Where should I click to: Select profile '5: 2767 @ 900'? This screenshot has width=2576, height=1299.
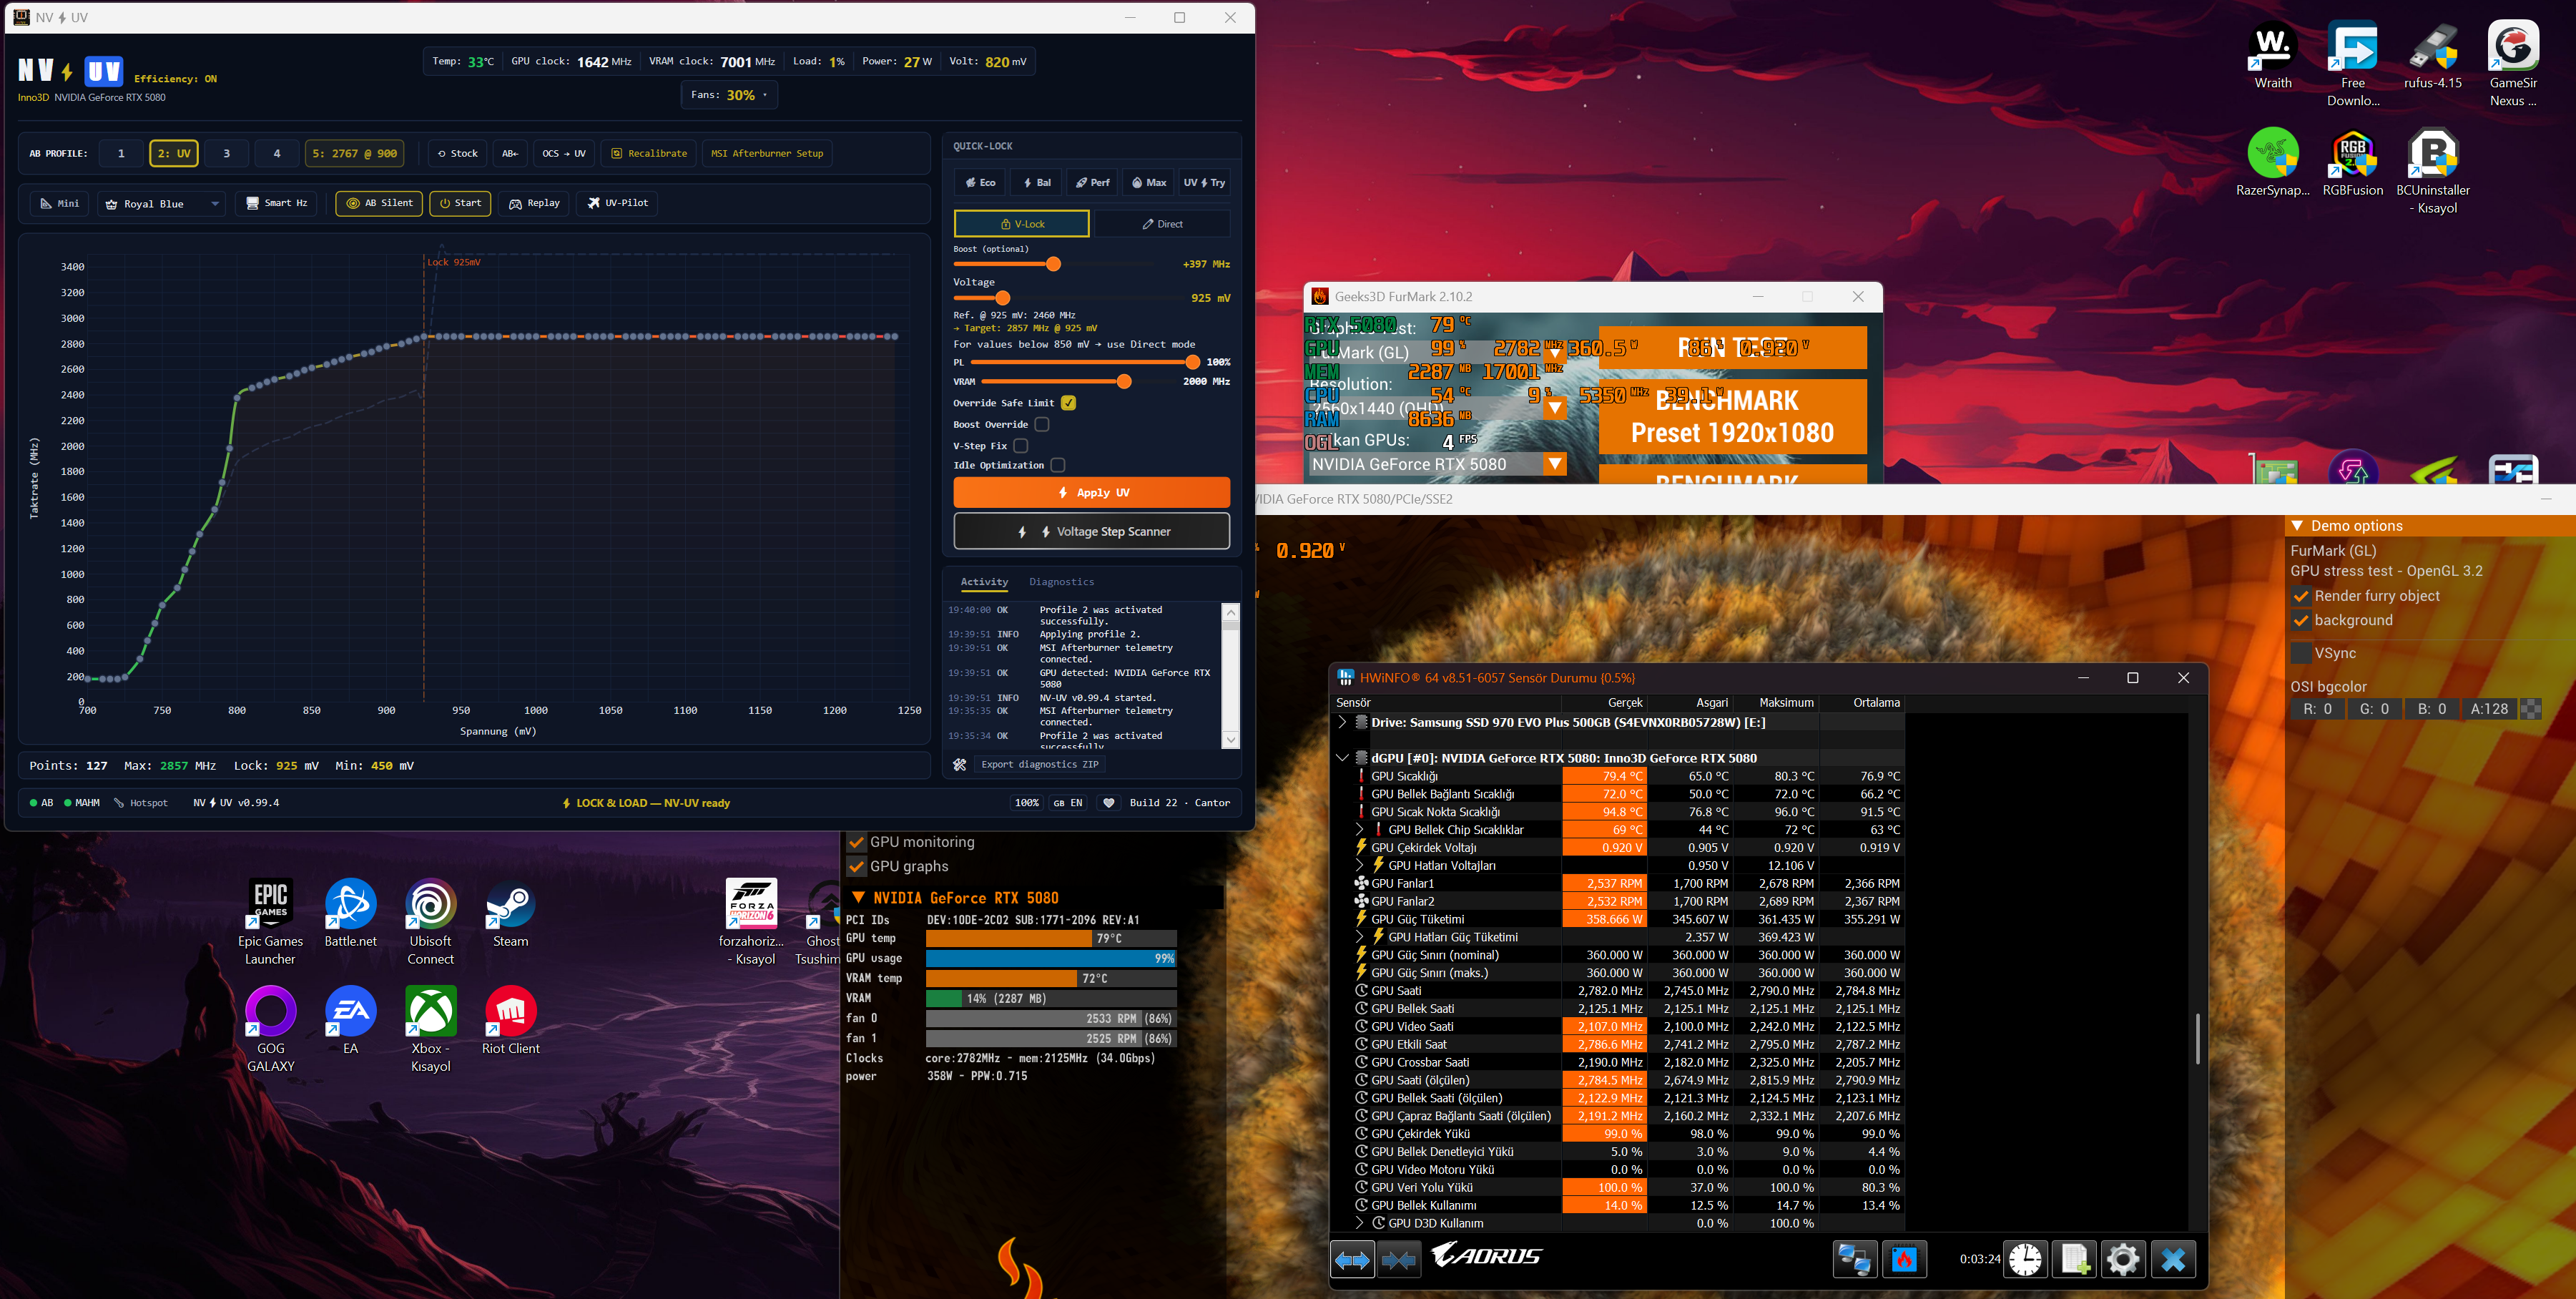coord(354,154)
